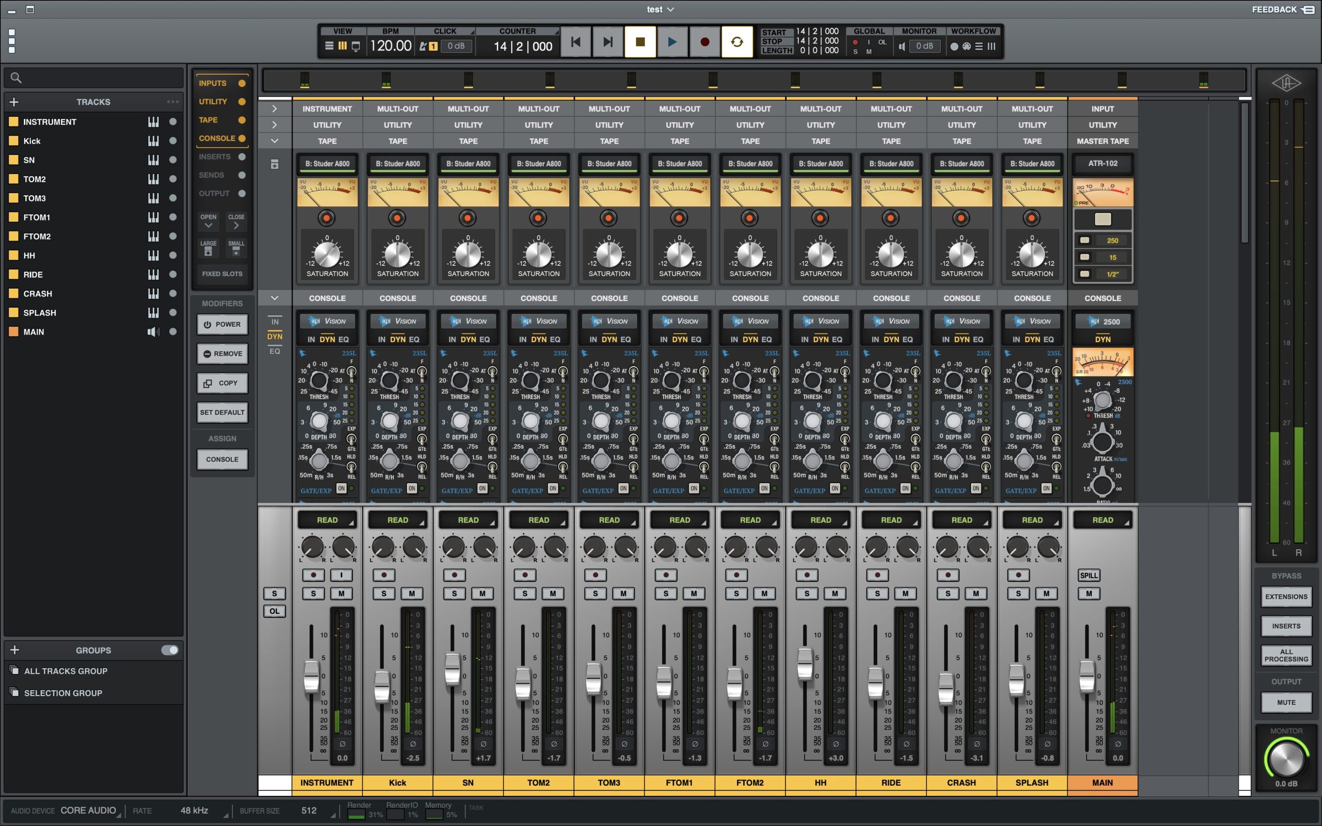Click the LARGE row size icon button
The height and width of the screenshot is (826, 1322).
[208, 248]
